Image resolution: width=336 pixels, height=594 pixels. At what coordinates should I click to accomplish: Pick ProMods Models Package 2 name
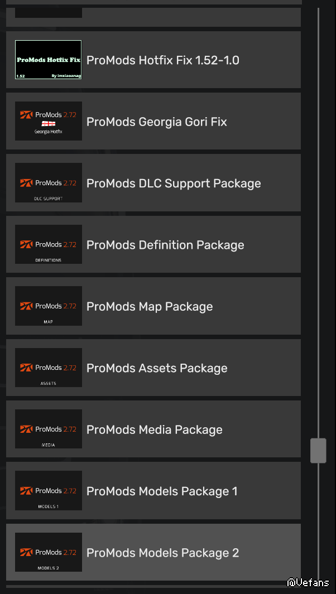pyautogui.click(x=163, y=553)
